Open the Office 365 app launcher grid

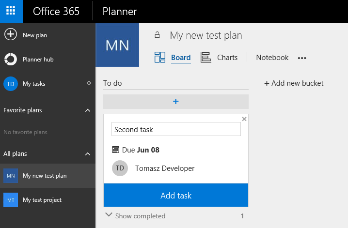click(11, 11)
